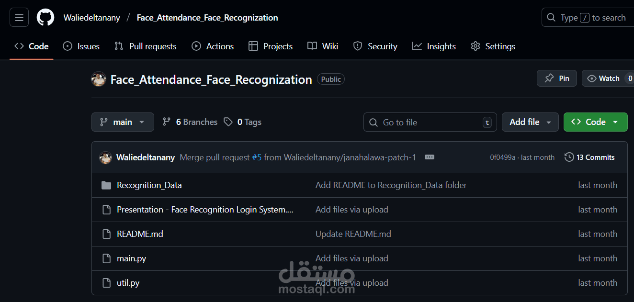Open pull request #5 link
This screenshot has height=302, width=634.
pos(257,157)
